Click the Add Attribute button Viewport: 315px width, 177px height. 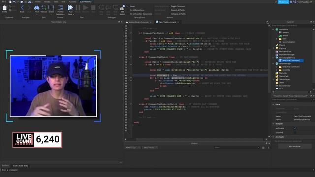pyautogui.click(x=294, y=147)
